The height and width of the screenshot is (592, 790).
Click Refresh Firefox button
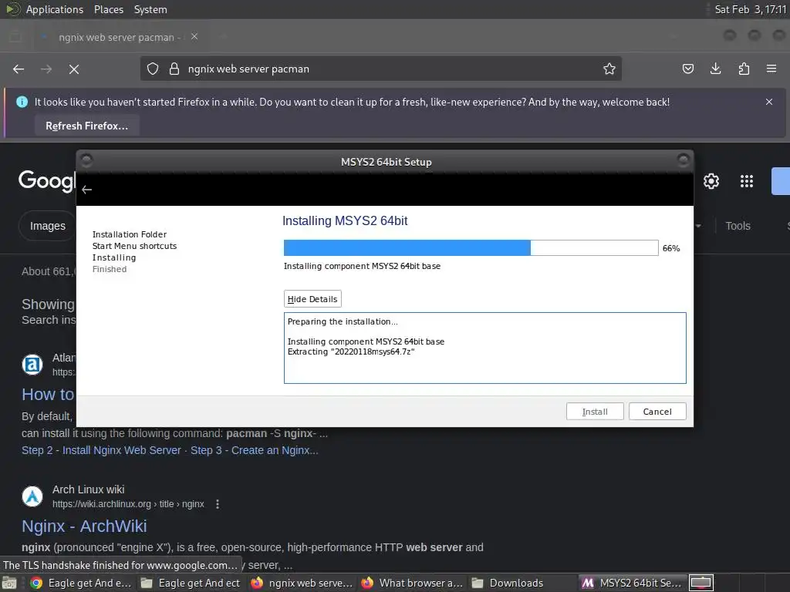coord(86,126)
